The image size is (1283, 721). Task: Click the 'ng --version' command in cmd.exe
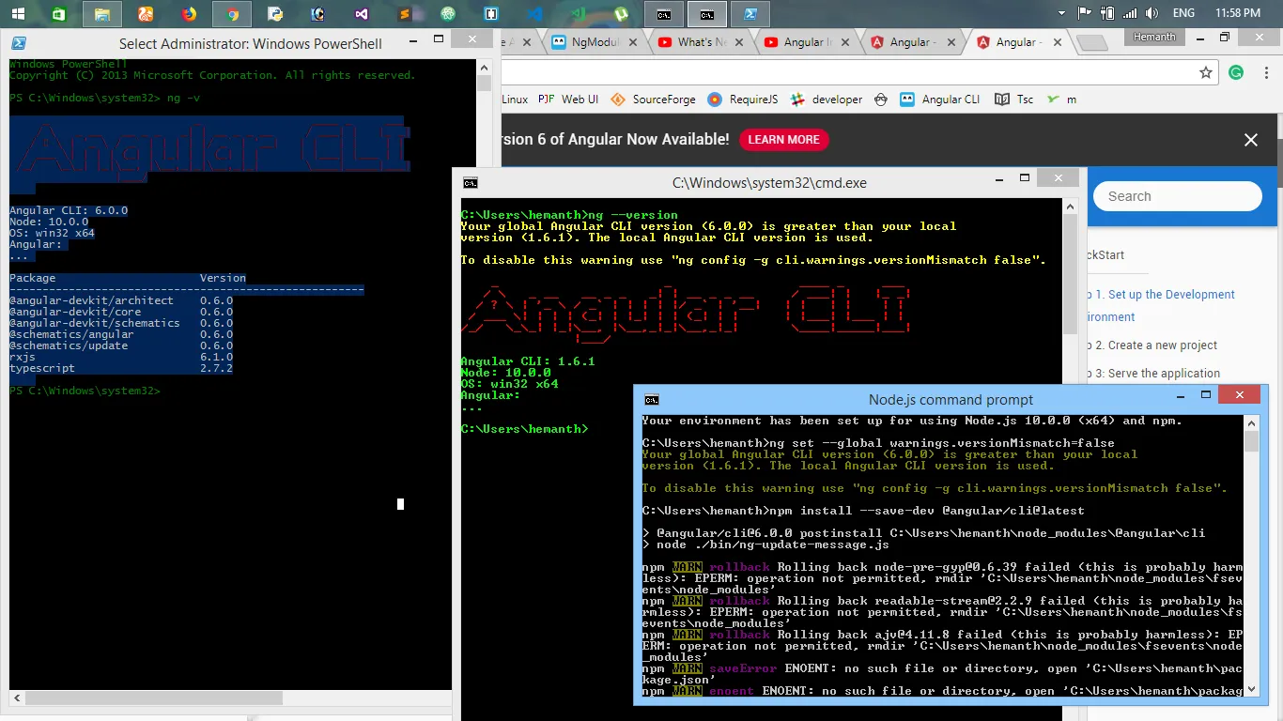(x=631, y=215)
